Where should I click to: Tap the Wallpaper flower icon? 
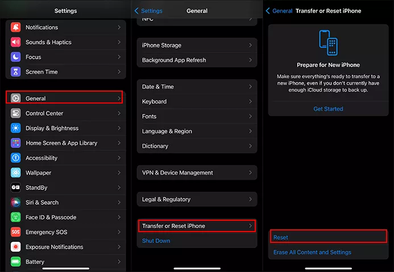click(15, 172)
